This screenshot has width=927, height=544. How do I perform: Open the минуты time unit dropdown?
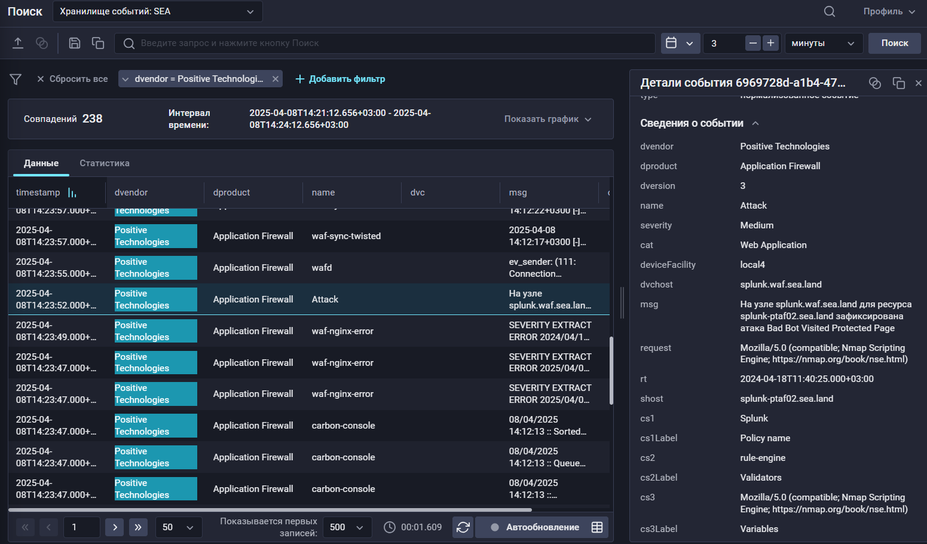coord(823,43)
